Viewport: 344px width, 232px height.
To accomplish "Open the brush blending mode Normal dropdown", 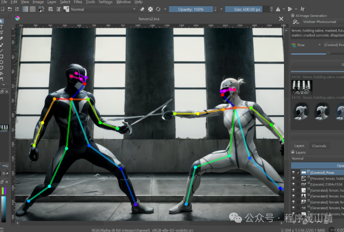I will click(x=103, y=9).
